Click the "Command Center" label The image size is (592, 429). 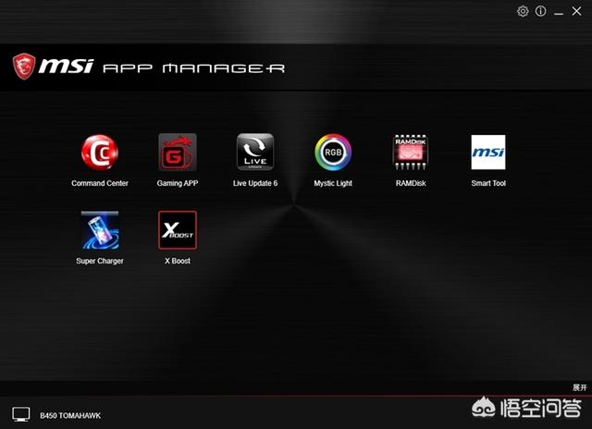coord(100,183)
